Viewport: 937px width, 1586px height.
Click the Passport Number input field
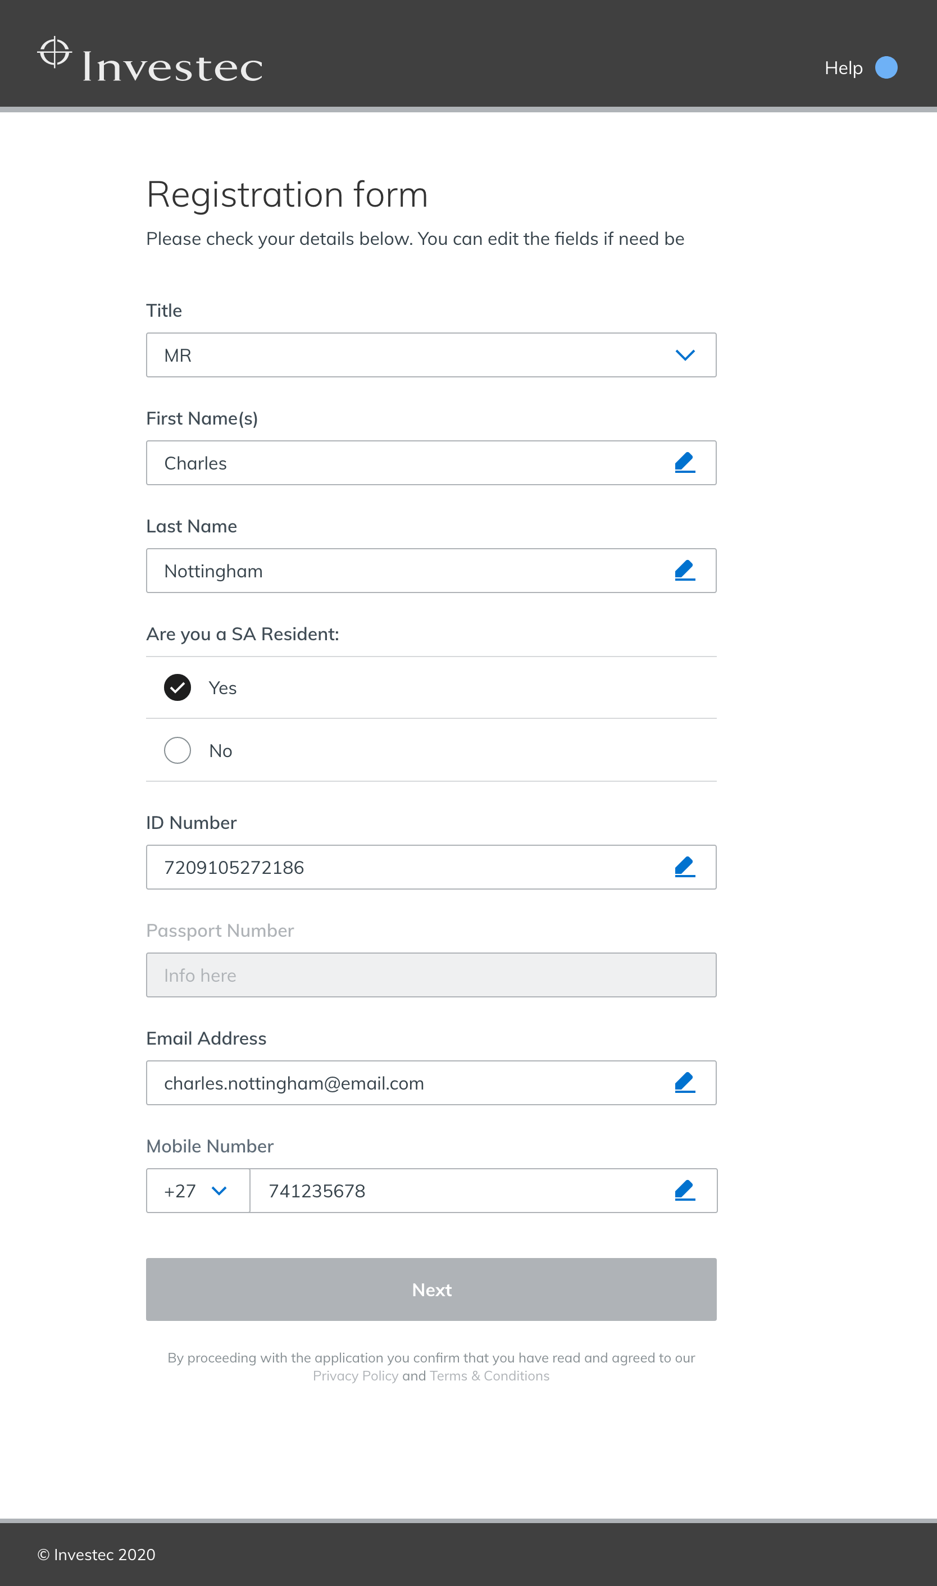pos(431,975)
